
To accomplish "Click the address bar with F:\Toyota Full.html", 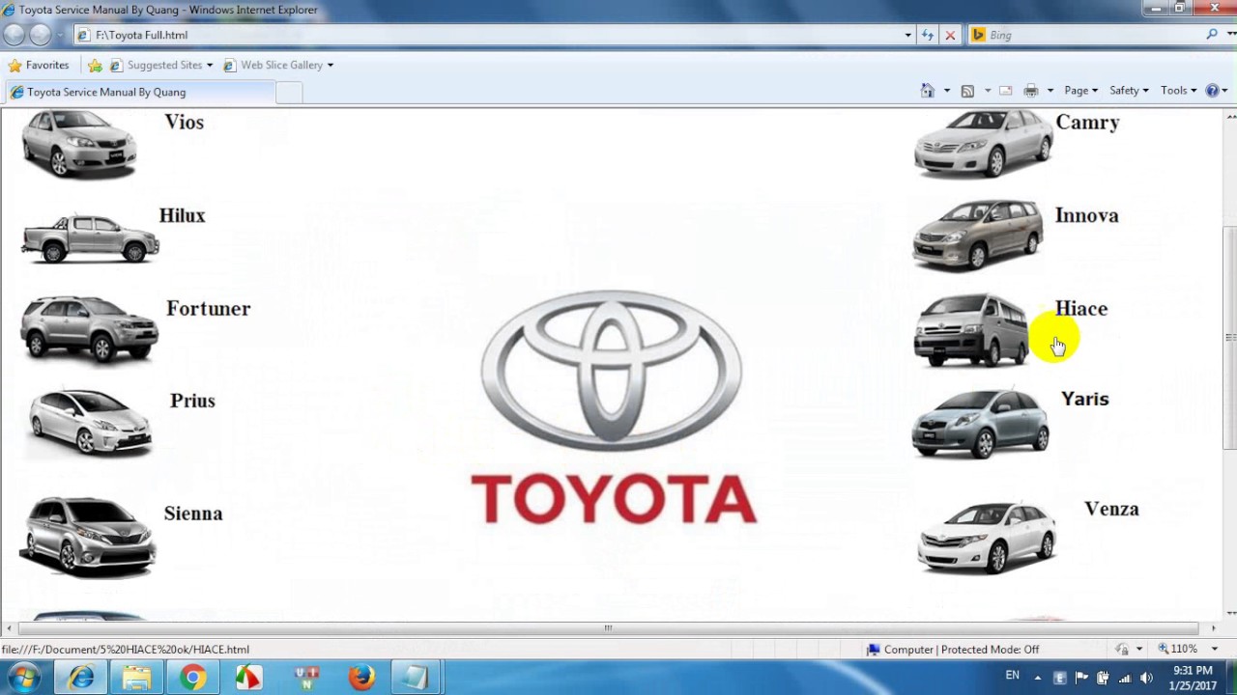I will tap(493, 35).
